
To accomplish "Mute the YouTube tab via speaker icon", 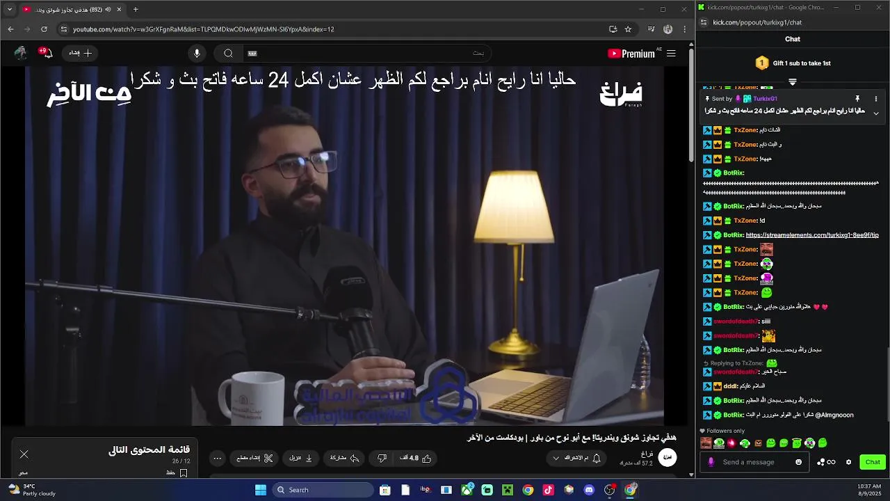I will point(108,10).
